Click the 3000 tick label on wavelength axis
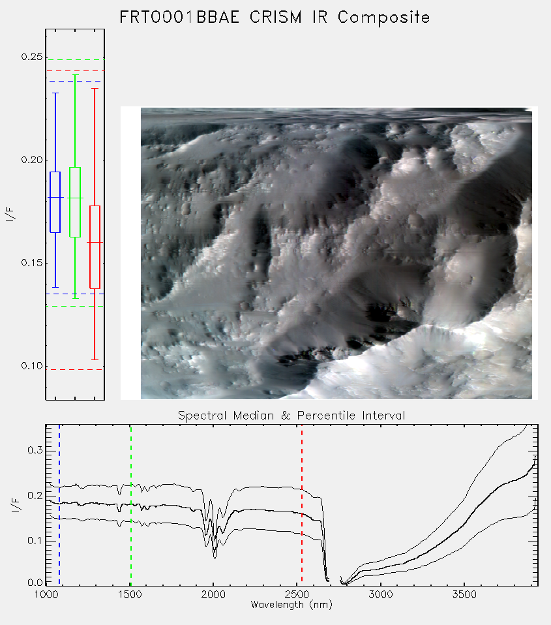The height and width of the screenshot is (625, 551). (x=380, y=594)
